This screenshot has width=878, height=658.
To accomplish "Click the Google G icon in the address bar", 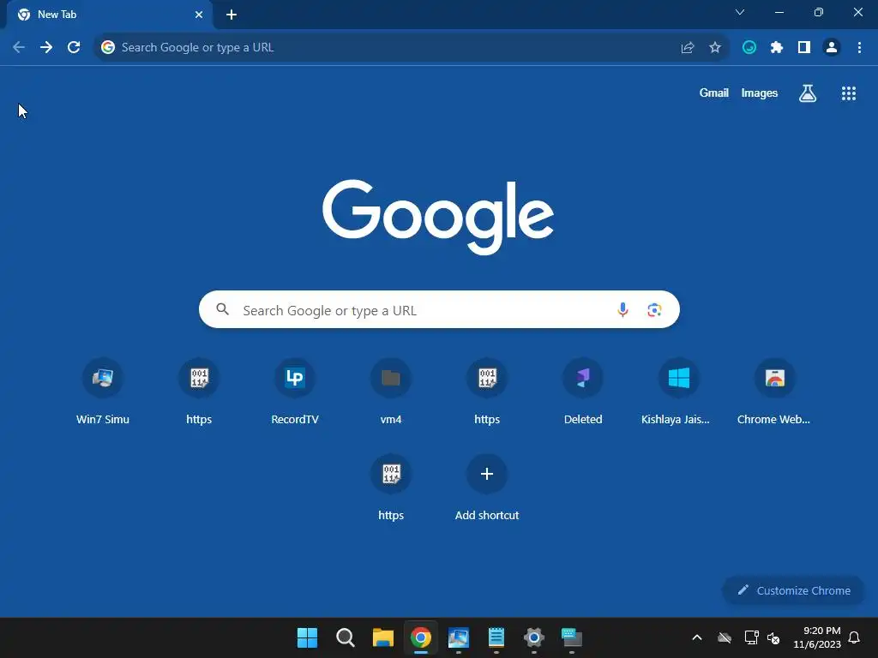I will click(108, 48).
